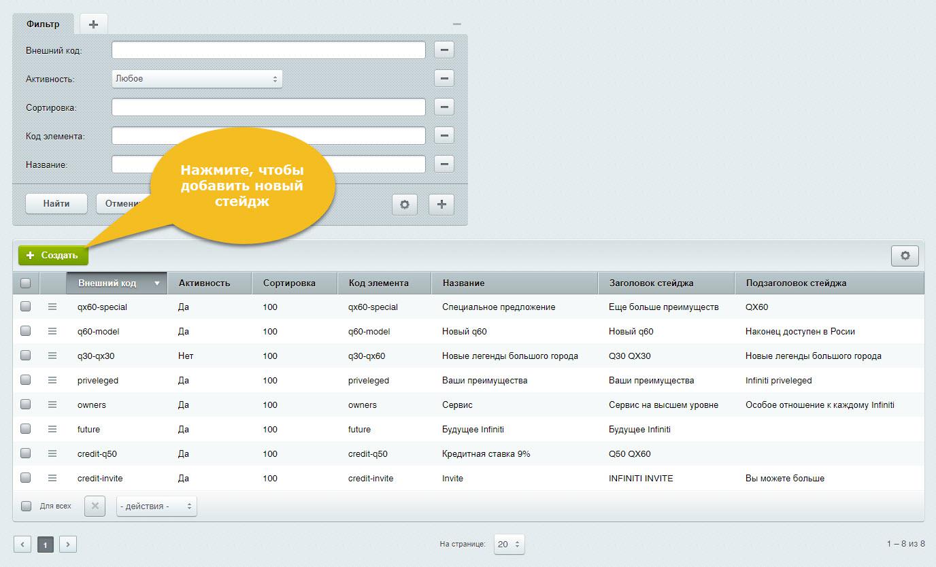Viewport: 936px width, 567px height.
Task: Toggle select-all checkbox in table header
Action: tap(25, 283)
